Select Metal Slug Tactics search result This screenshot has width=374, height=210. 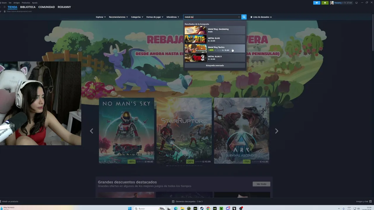(215, 48)
